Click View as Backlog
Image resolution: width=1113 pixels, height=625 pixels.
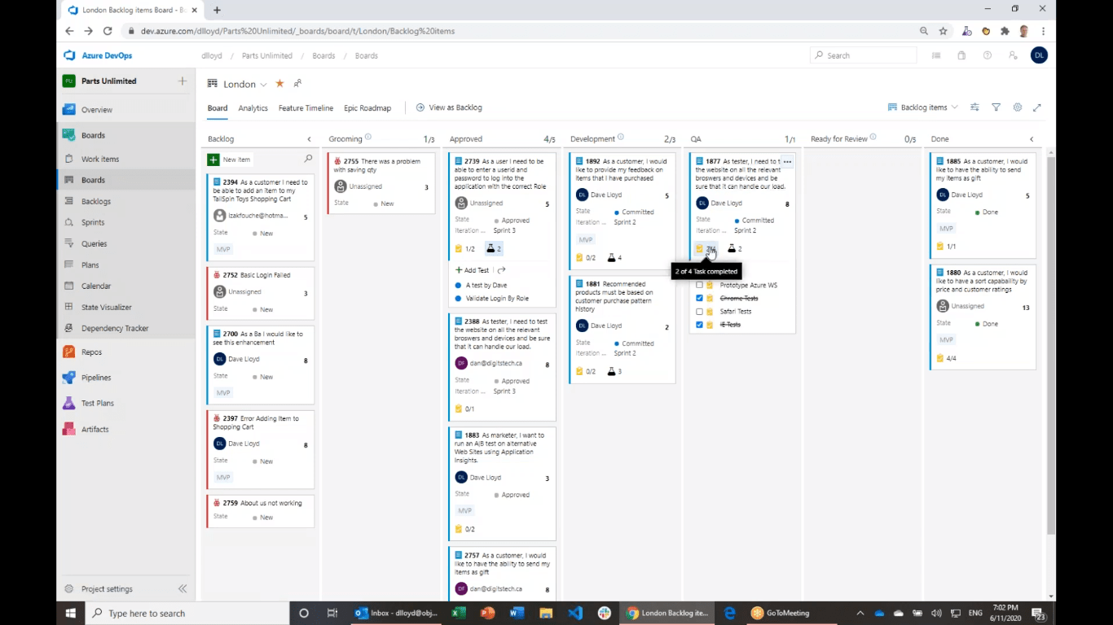tap(449, 107)
